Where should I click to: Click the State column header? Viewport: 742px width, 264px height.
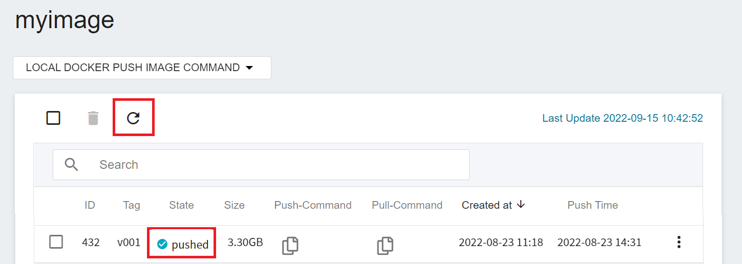pyautogui.click(x=181, y=205)
